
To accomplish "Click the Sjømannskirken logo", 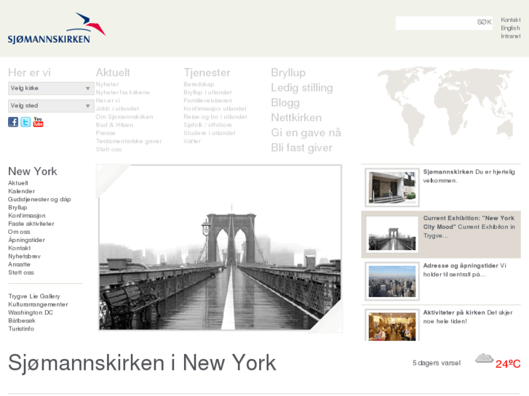I will [56, 28].
